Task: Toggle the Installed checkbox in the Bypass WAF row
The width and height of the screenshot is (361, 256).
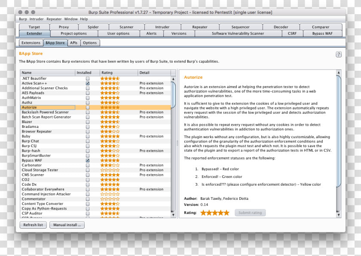Action: [88, 160]
